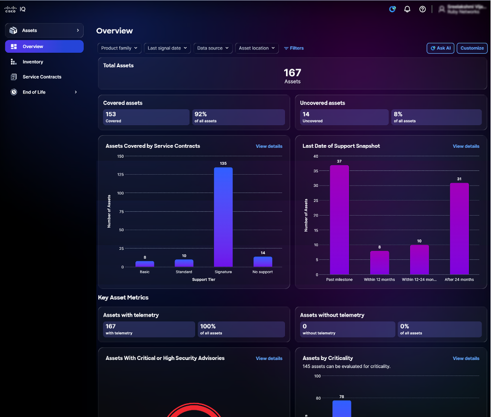Open the Data source dropdown
Viewport: 491px width, 417px height.
pos(213,48)
